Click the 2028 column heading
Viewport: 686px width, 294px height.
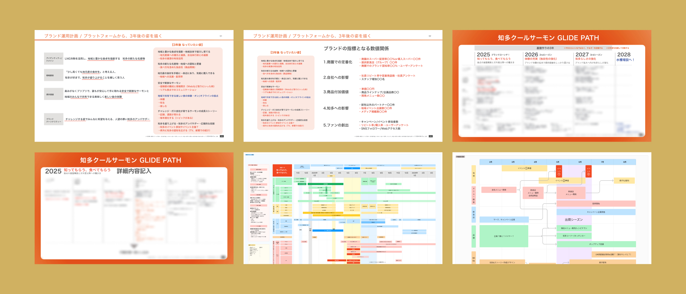click(624, 54)
